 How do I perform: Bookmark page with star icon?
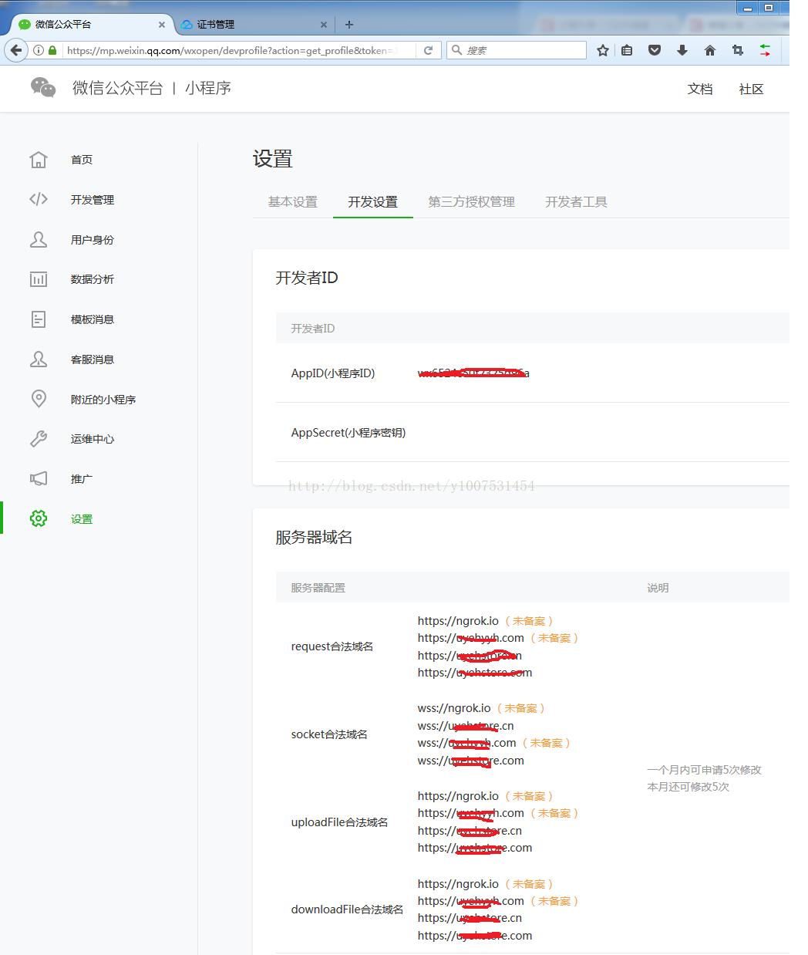(603, 50)
